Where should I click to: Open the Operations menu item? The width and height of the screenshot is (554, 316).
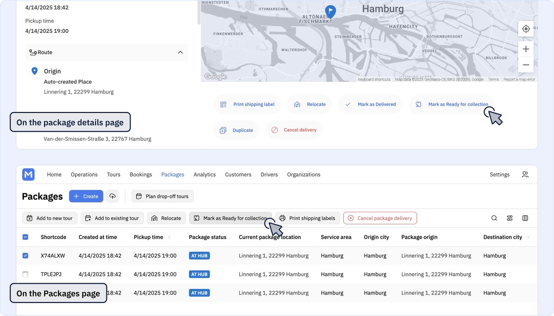click(x=84, y=174)
